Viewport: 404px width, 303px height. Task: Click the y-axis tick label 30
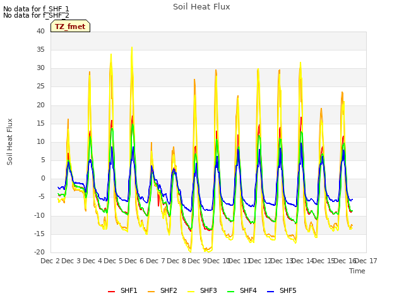[40, 68]
